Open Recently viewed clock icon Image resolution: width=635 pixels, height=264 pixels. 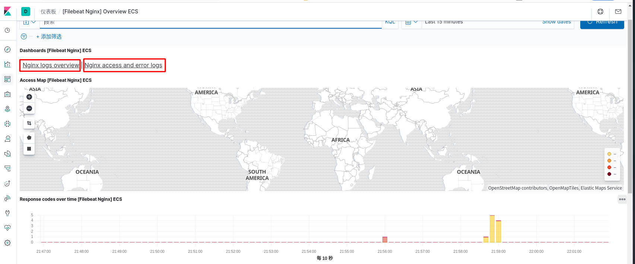pos(7,30)
